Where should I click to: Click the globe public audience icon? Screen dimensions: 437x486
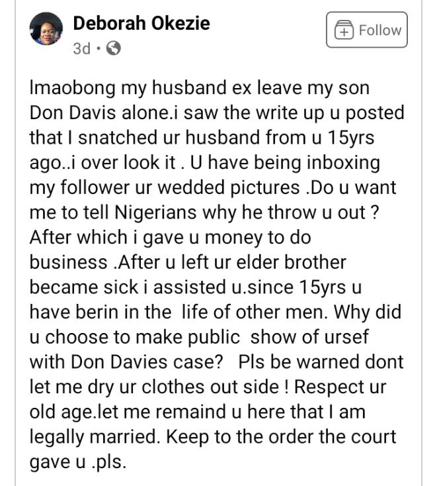(x=114, y=48)
